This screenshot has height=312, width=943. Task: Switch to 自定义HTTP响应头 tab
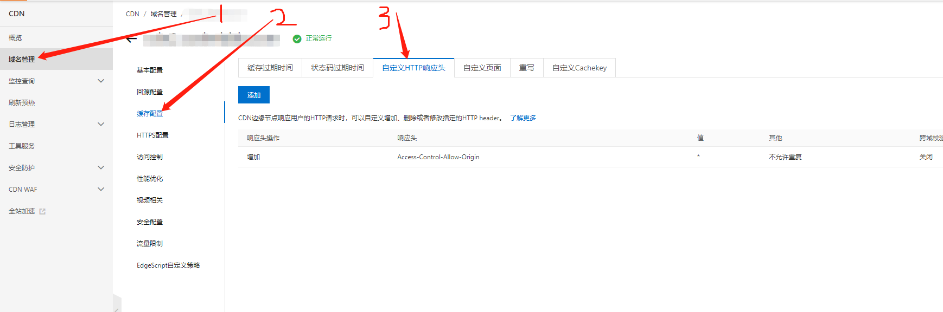413,68
